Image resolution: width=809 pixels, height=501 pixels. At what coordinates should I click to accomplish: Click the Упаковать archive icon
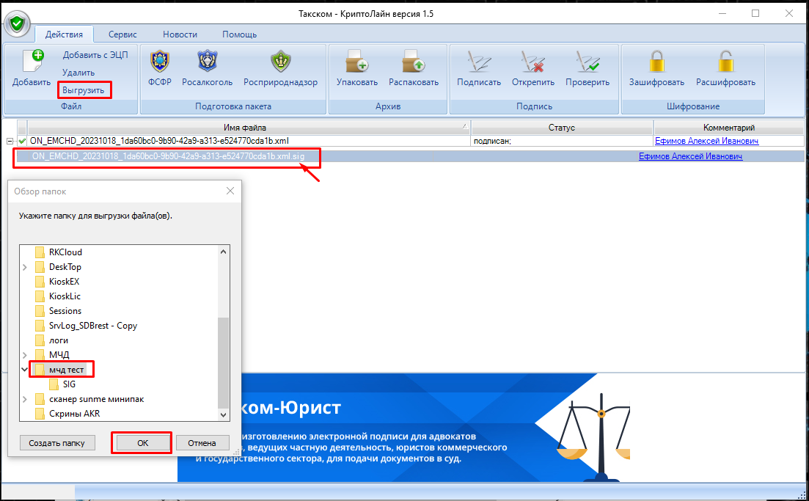tap(357, 62)
